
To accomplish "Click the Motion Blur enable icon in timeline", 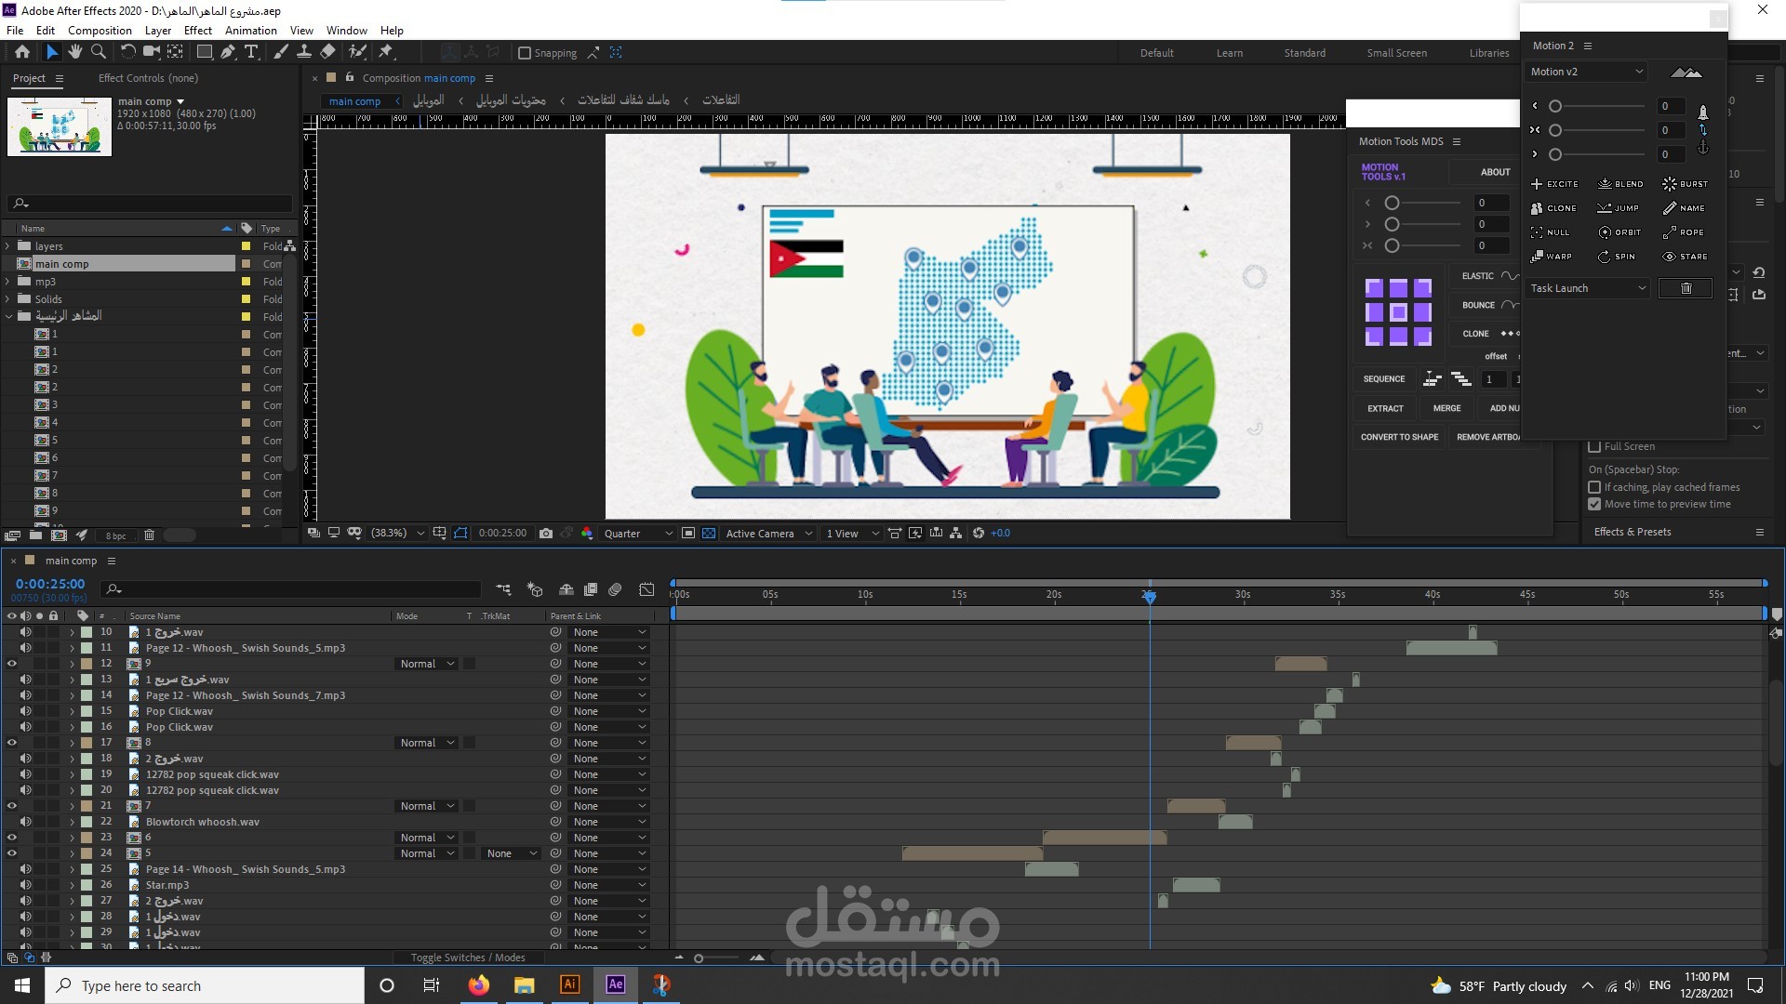I will click(x=615, y=589).
